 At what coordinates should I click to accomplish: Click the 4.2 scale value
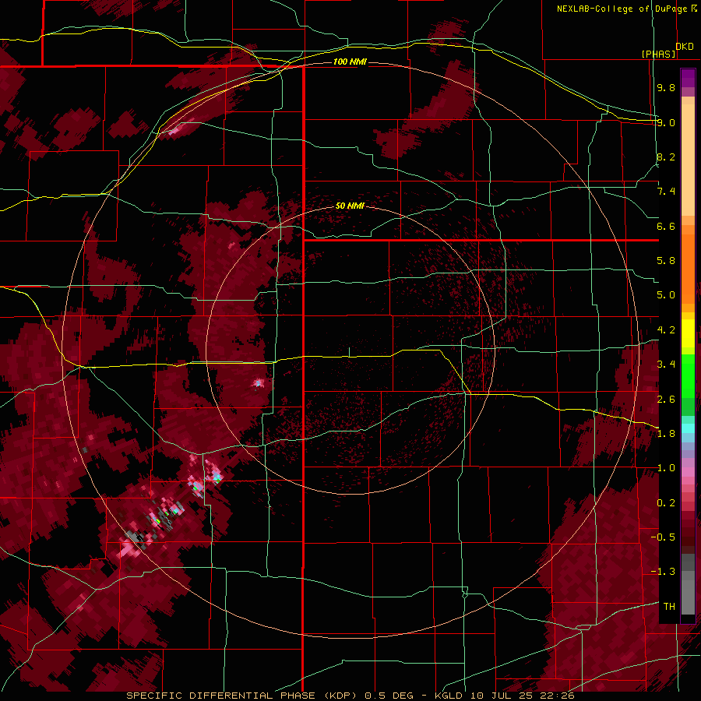(x=666, y=330)
